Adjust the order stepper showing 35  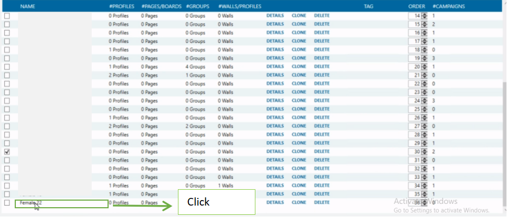424,195
